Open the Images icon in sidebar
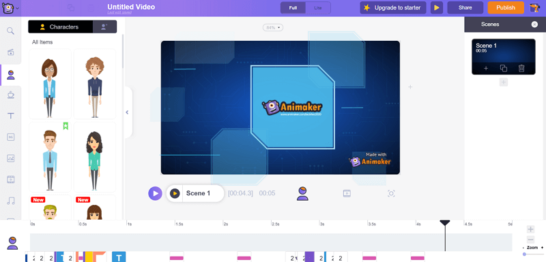Image resolution: width=546 pixels, height=262 pixels. 10,159
